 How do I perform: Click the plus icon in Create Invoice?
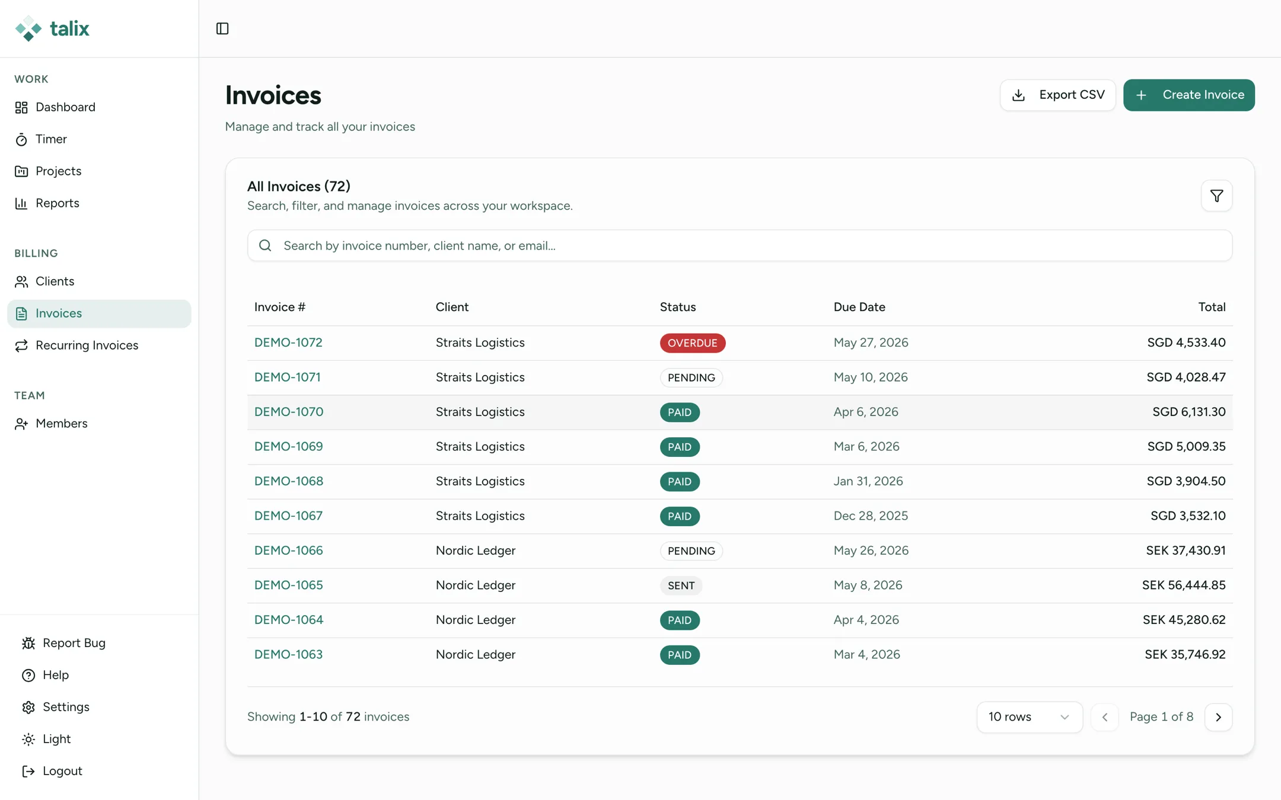coord(1141,95)
